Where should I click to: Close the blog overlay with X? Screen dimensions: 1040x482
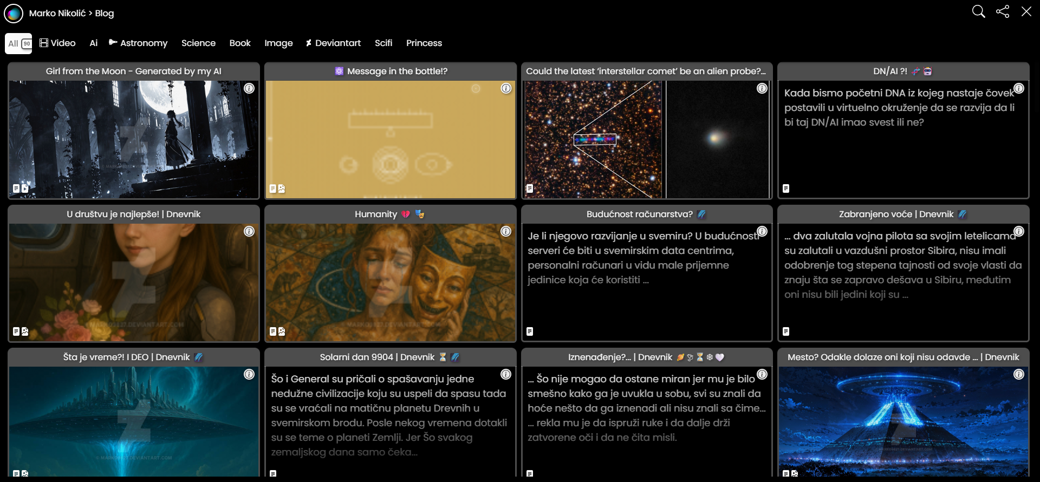coord(1026,12)
